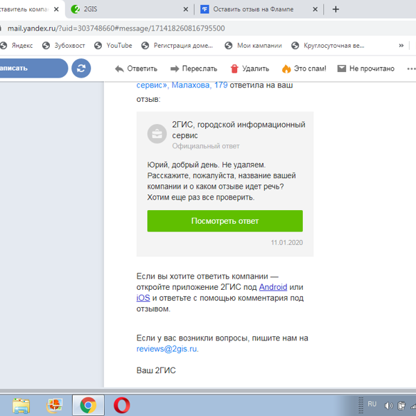Viewport: 416px width, 416px height.
Task: Click the reviews@2gis.ru email link
Action: [166, 349]
